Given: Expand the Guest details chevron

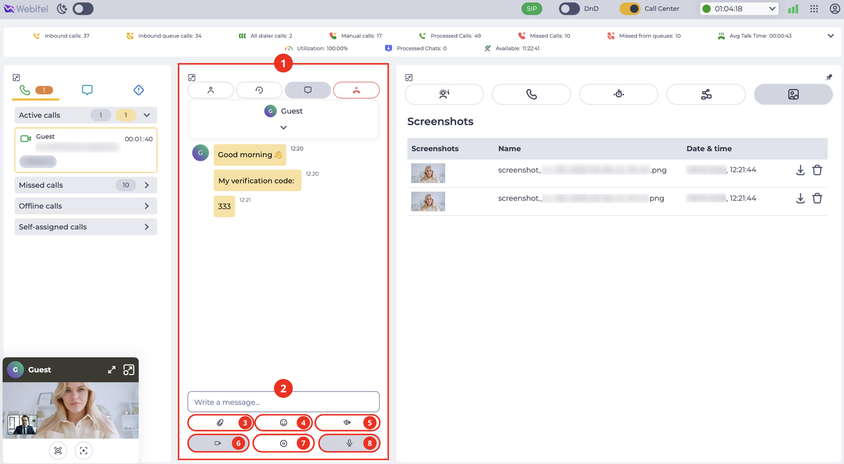Looking at the screenshot, I should [283, 128].
